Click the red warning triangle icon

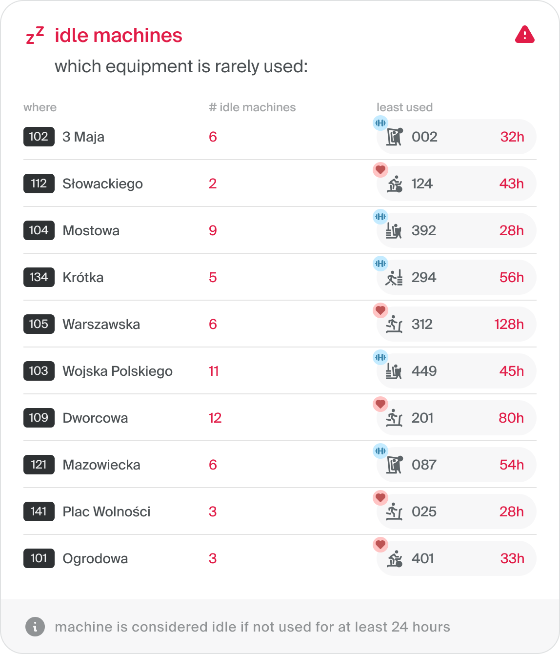(525, 34)
